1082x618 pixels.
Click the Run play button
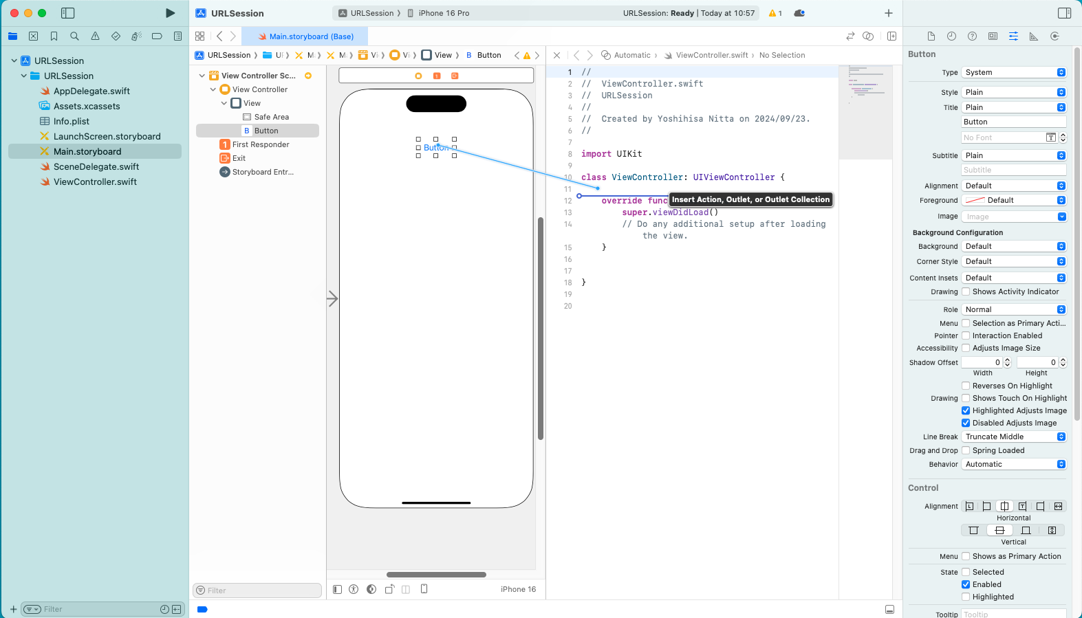(170, 13)
